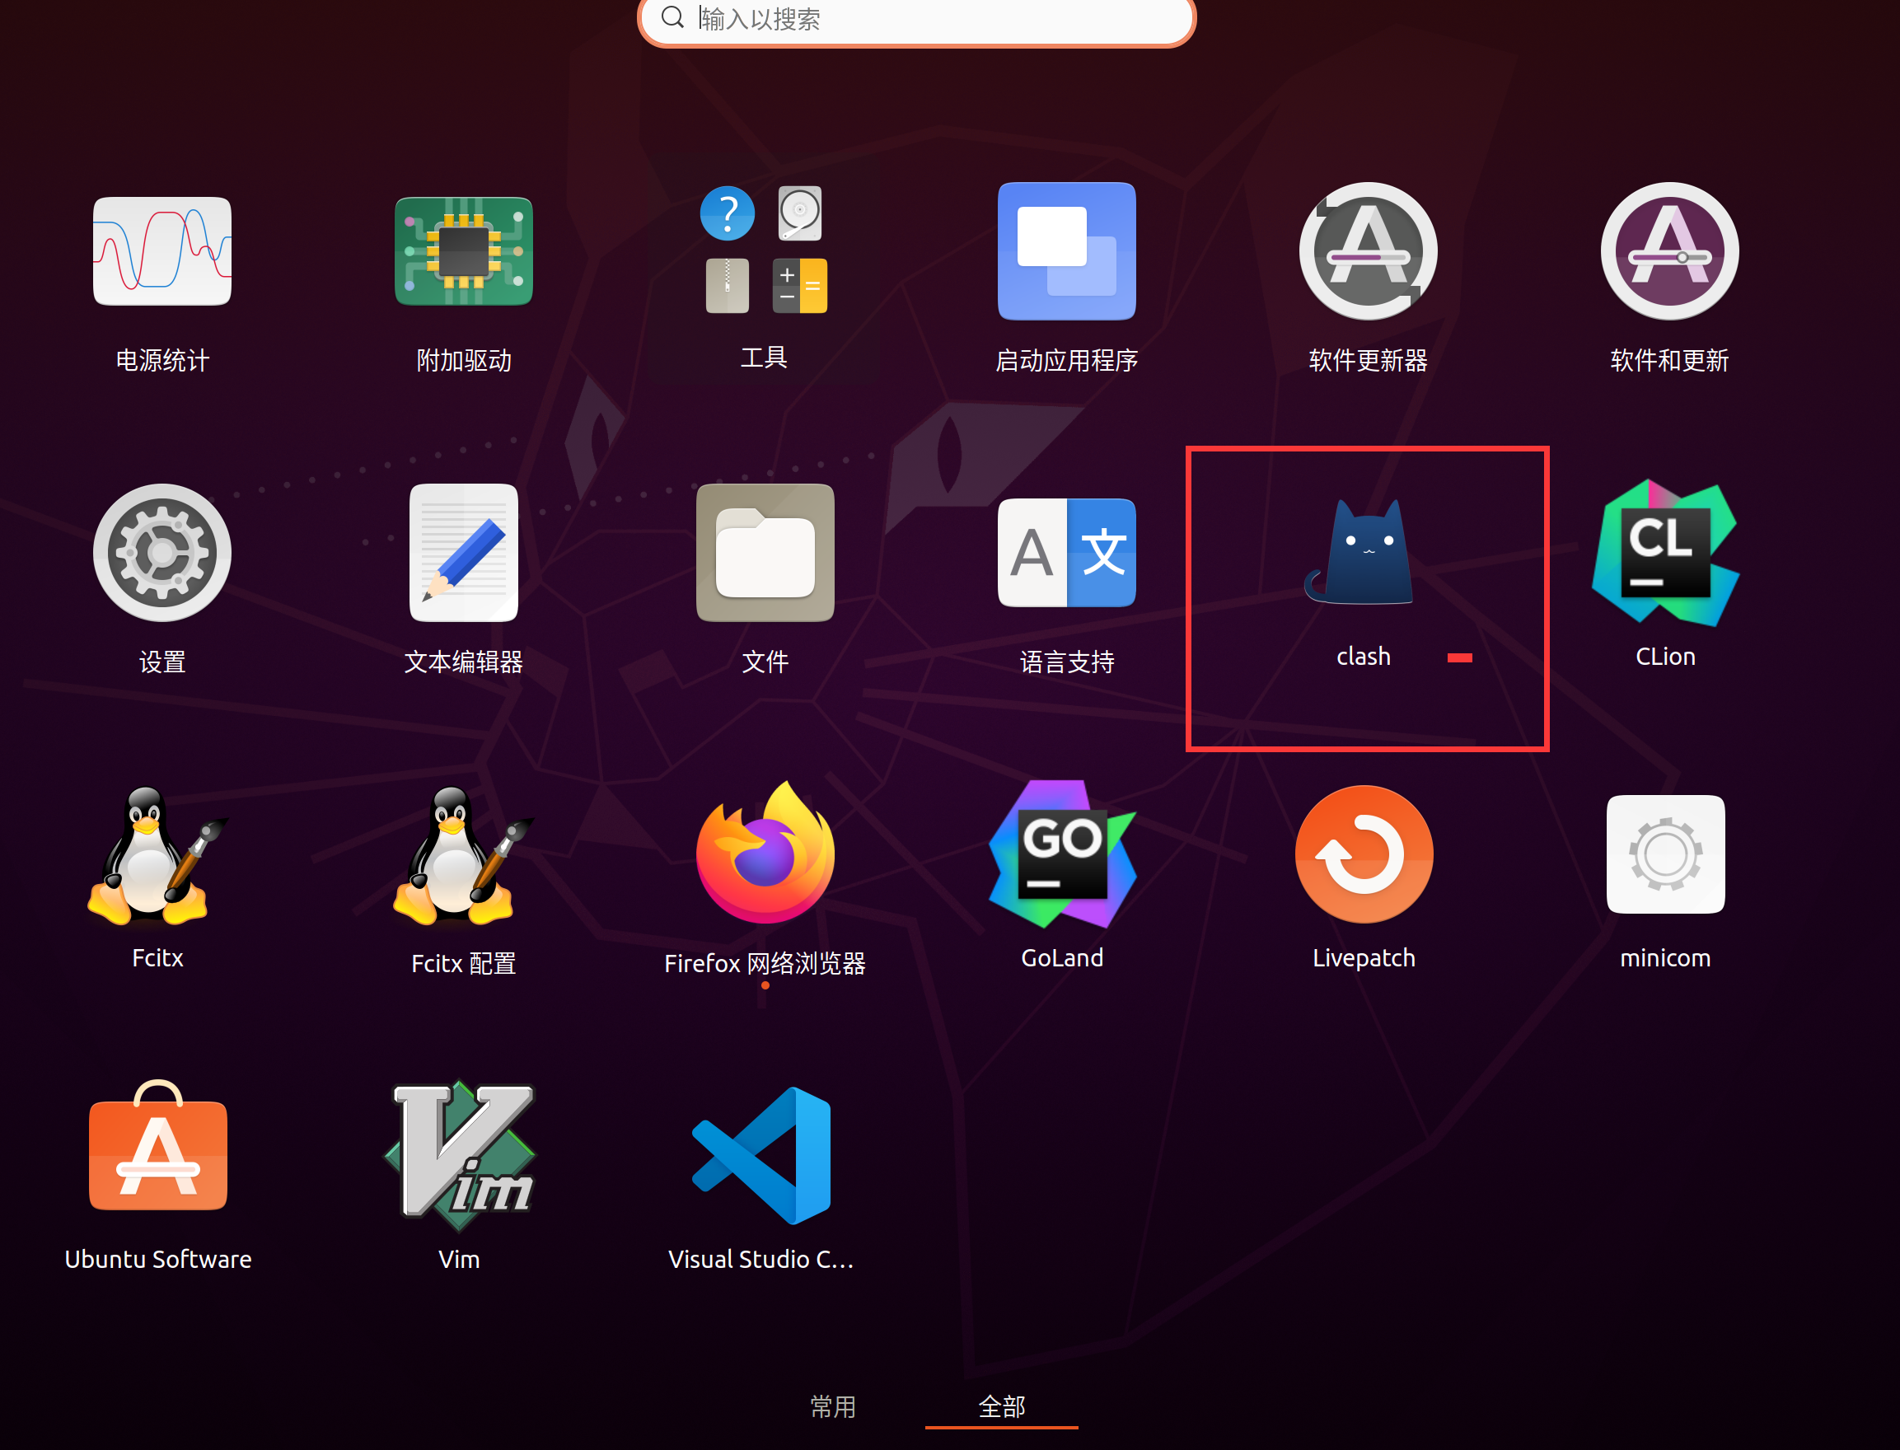Open 软件更新器 software updater
Screen dimensions: 1900x1450
pyautogui.click(x=1369, y=250)
